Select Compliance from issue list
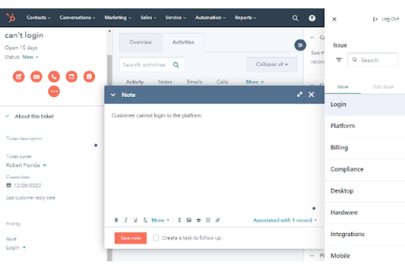405x270 pixels. pos(365,169)
